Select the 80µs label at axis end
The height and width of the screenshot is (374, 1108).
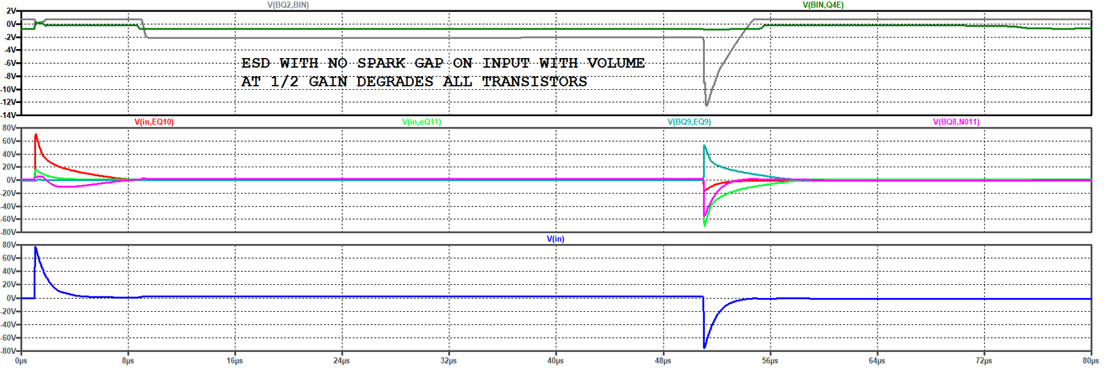[1091, 361]
